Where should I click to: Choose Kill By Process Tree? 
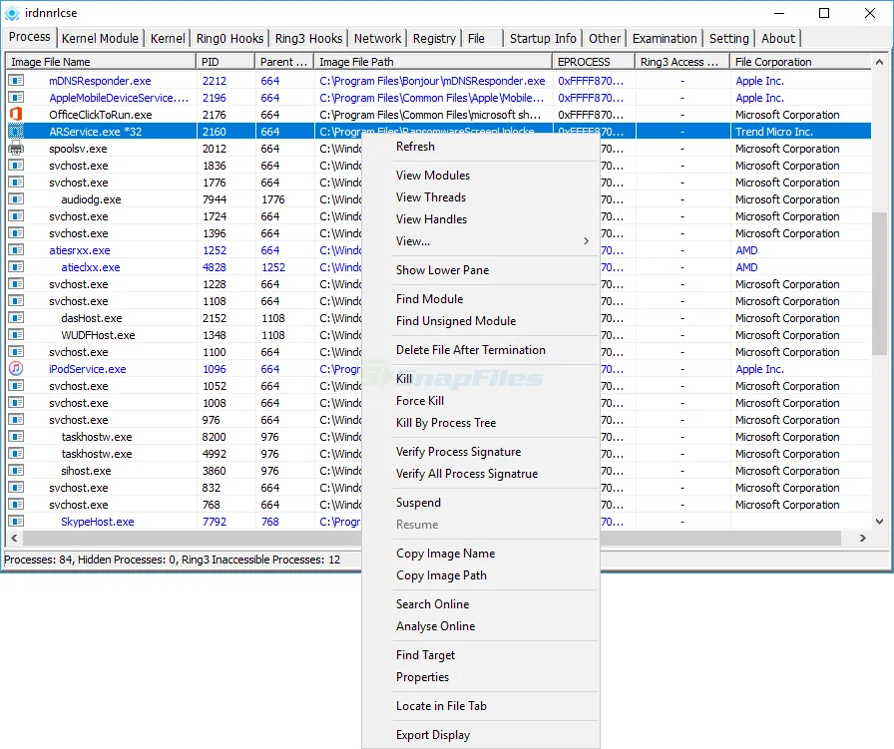point(481,423)
